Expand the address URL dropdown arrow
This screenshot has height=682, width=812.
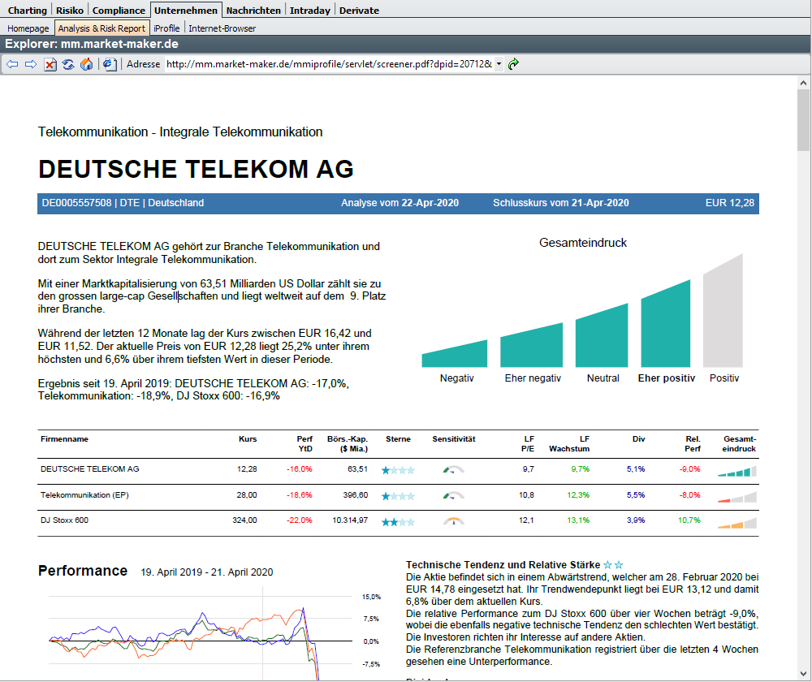(x=499, y=64)
